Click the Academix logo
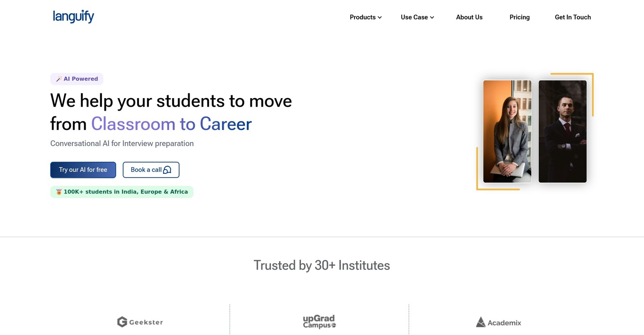Image resolution: width=644 pixels, height=335 pixels. [x=498, y=323]
